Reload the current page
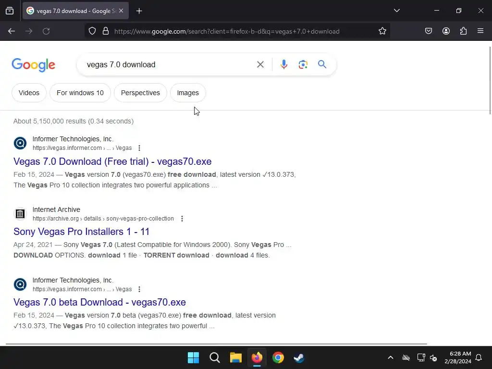This screenshot has height=369, width=492. click(46, 31)
